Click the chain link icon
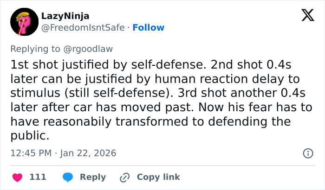This screenshot has height=190, width=325. [x=124, y=177]
